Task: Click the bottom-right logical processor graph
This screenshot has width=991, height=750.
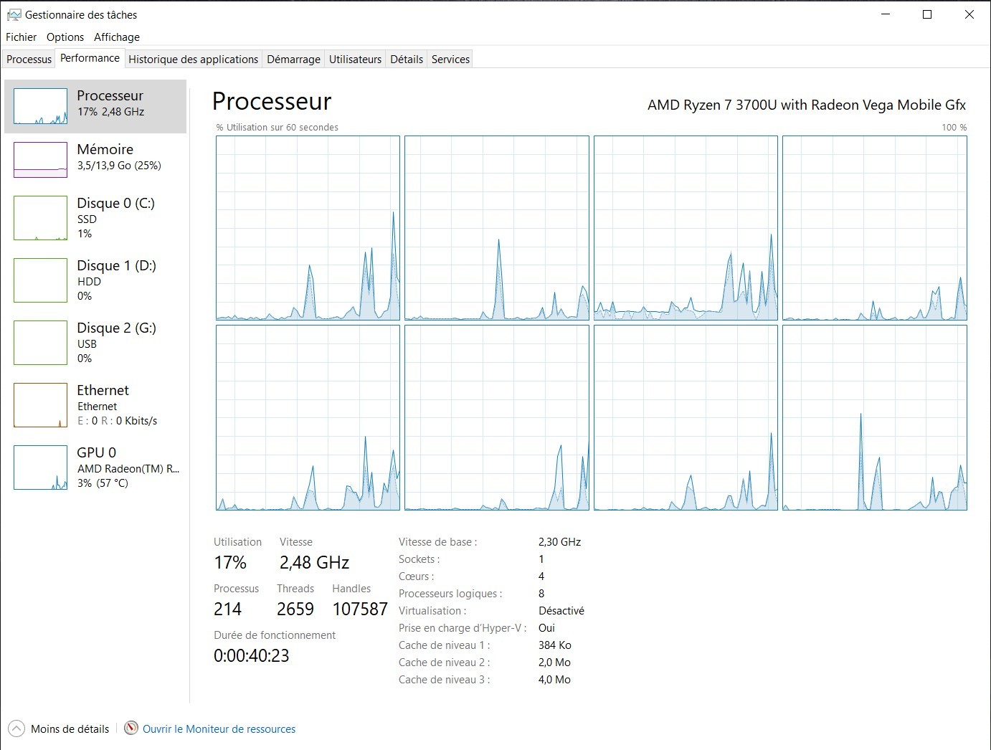Action: click(874, 417)
